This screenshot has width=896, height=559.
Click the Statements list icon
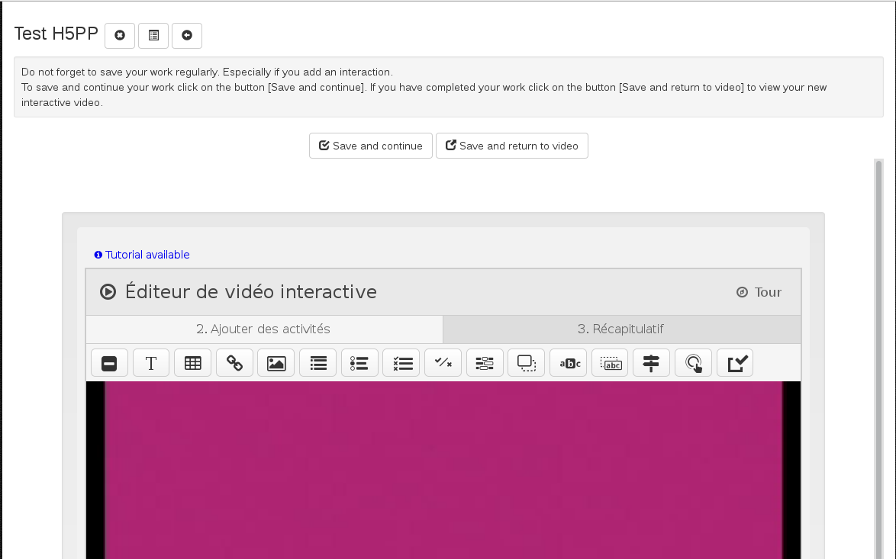[317, 363]
